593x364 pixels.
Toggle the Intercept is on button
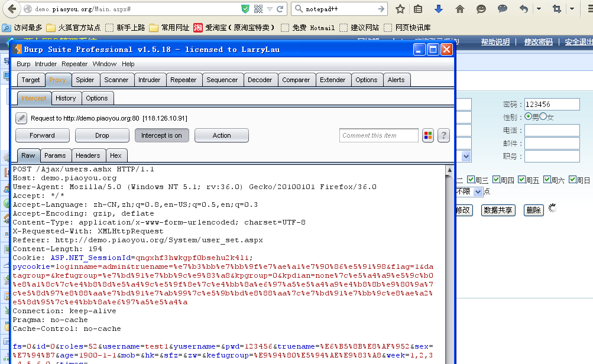(x=162, y=135)
